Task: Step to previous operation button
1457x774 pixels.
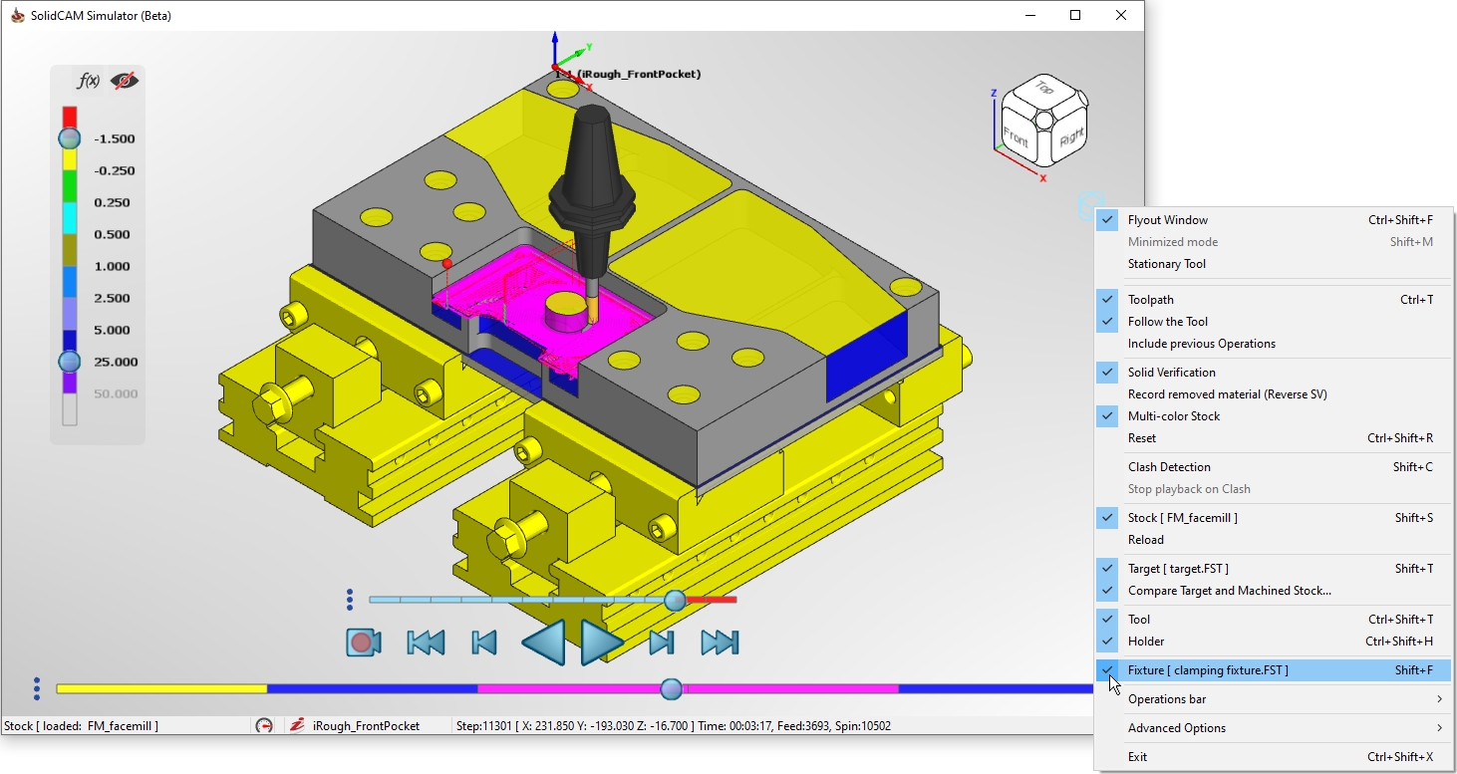Action: 484,643
